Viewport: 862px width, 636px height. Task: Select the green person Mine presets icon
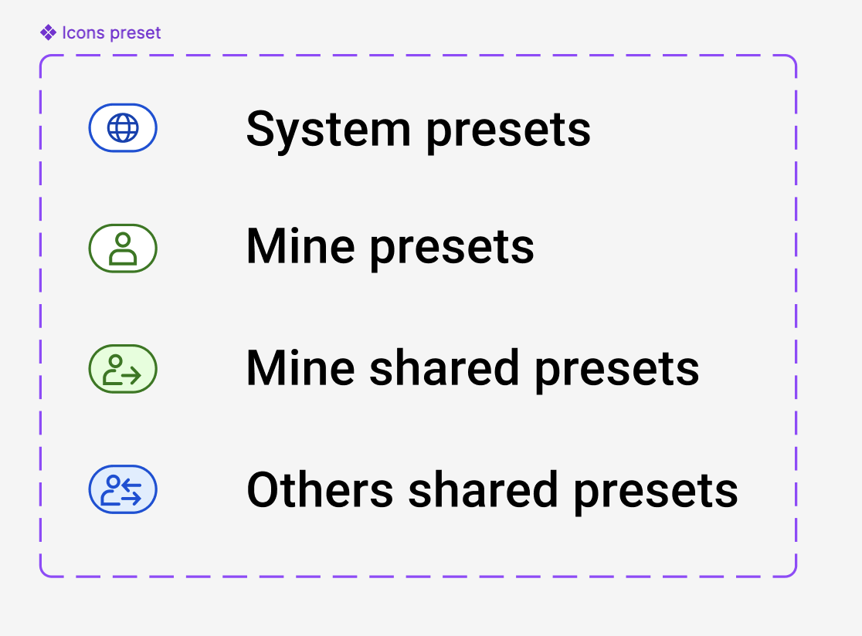pos(123,249)
